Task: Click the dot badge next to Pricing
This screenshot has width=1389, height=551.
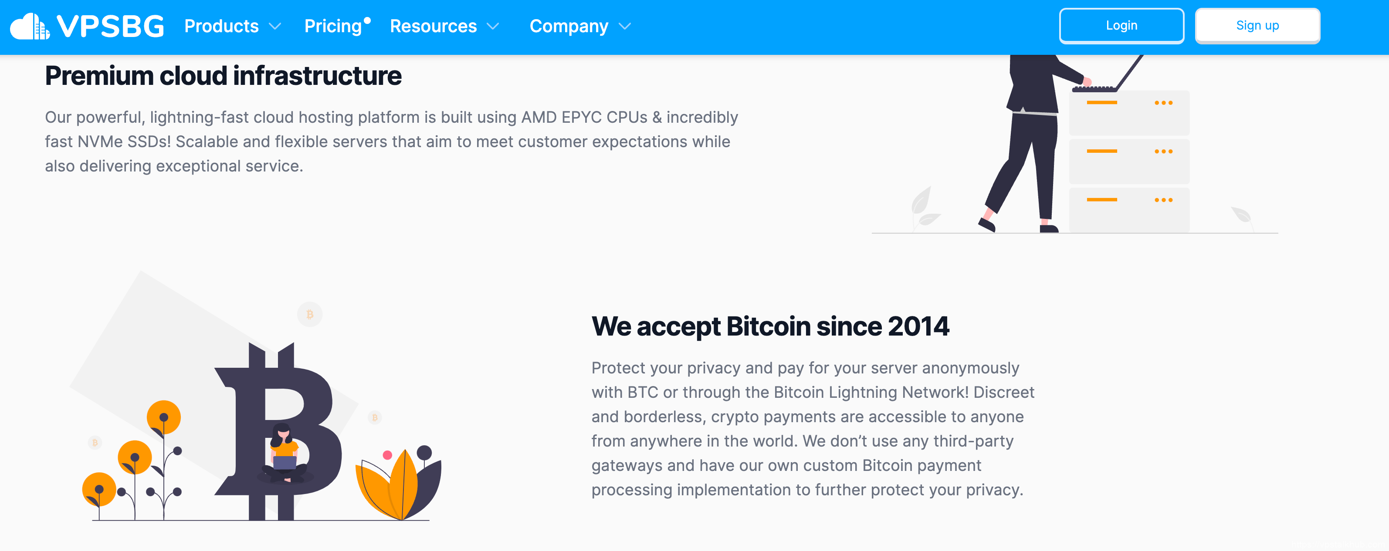Action: (x=367, y=20)
